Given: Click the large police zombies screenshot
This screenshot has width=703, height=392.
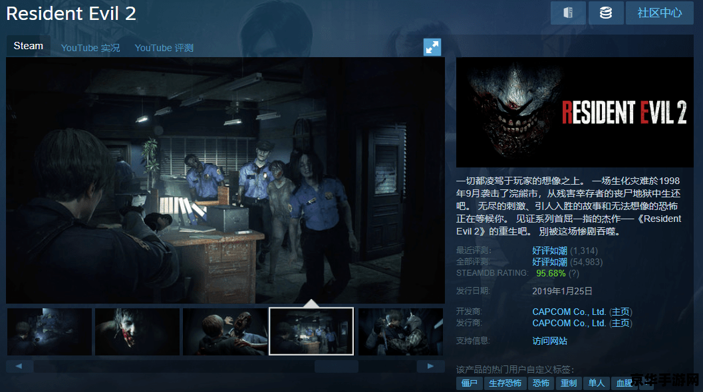Looking at the screenshot, I should tap(225, 180).
